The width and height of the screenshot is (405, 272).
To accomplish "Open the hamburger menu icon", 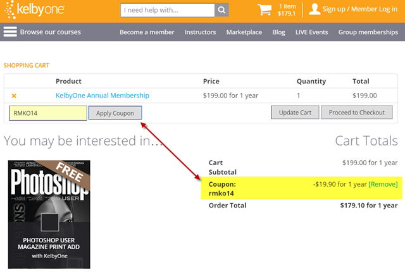I will 10,32.
